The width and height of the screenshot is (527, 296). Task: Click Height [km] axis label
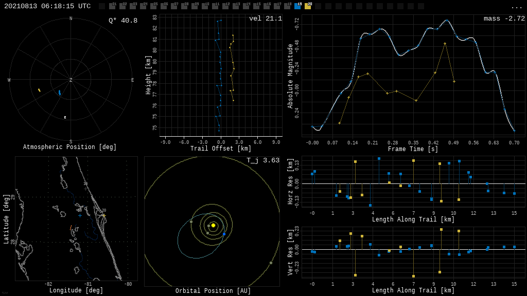tap(148, 75)
